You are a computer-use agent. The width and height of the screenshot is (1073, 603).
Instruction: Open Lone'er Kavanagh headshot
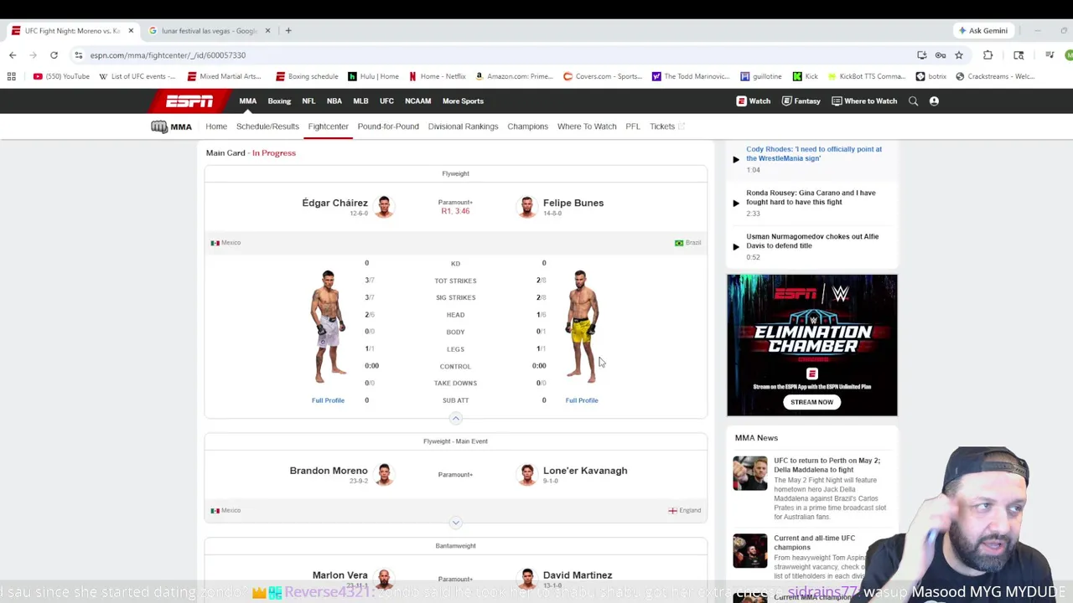pos(526,474)
